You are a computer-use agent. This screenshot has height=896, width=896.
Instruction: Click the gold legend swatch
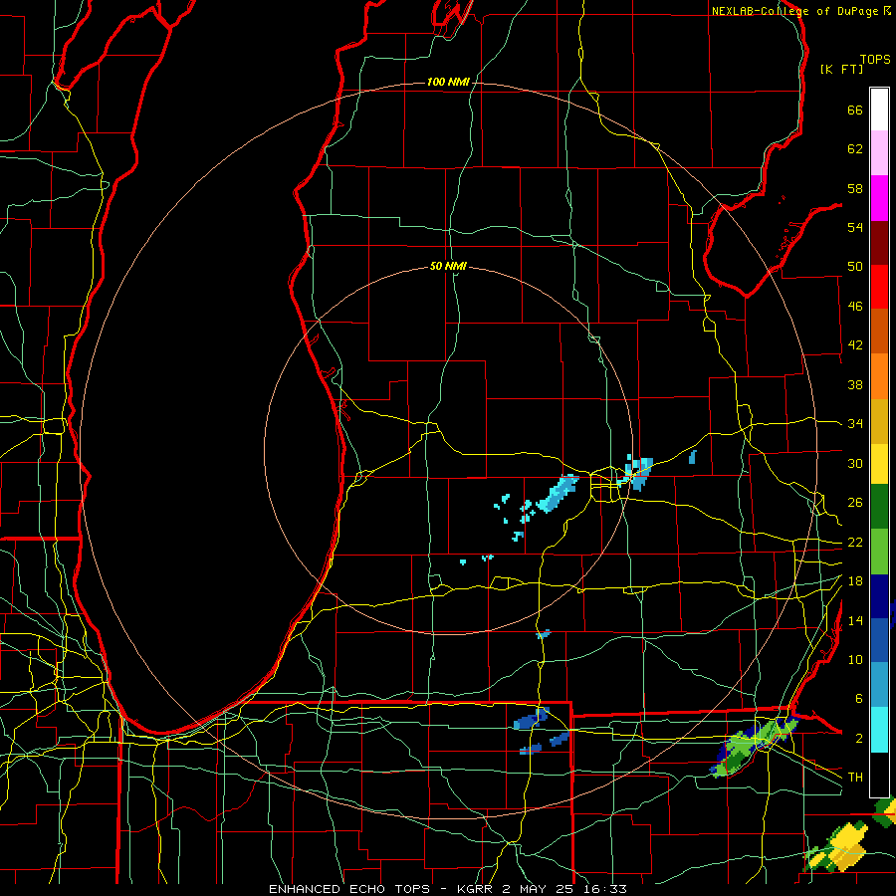879,421
